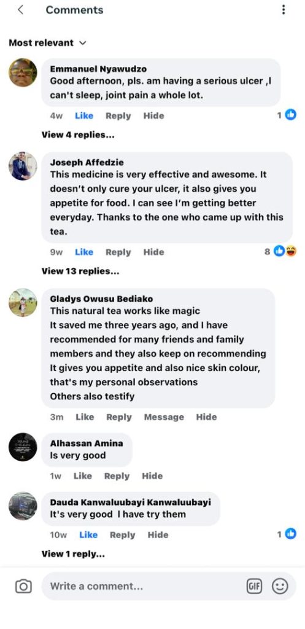Hide Alhassan Amina's comment
The height and width of the screenshot is (629, 305).
pos(152,476)
